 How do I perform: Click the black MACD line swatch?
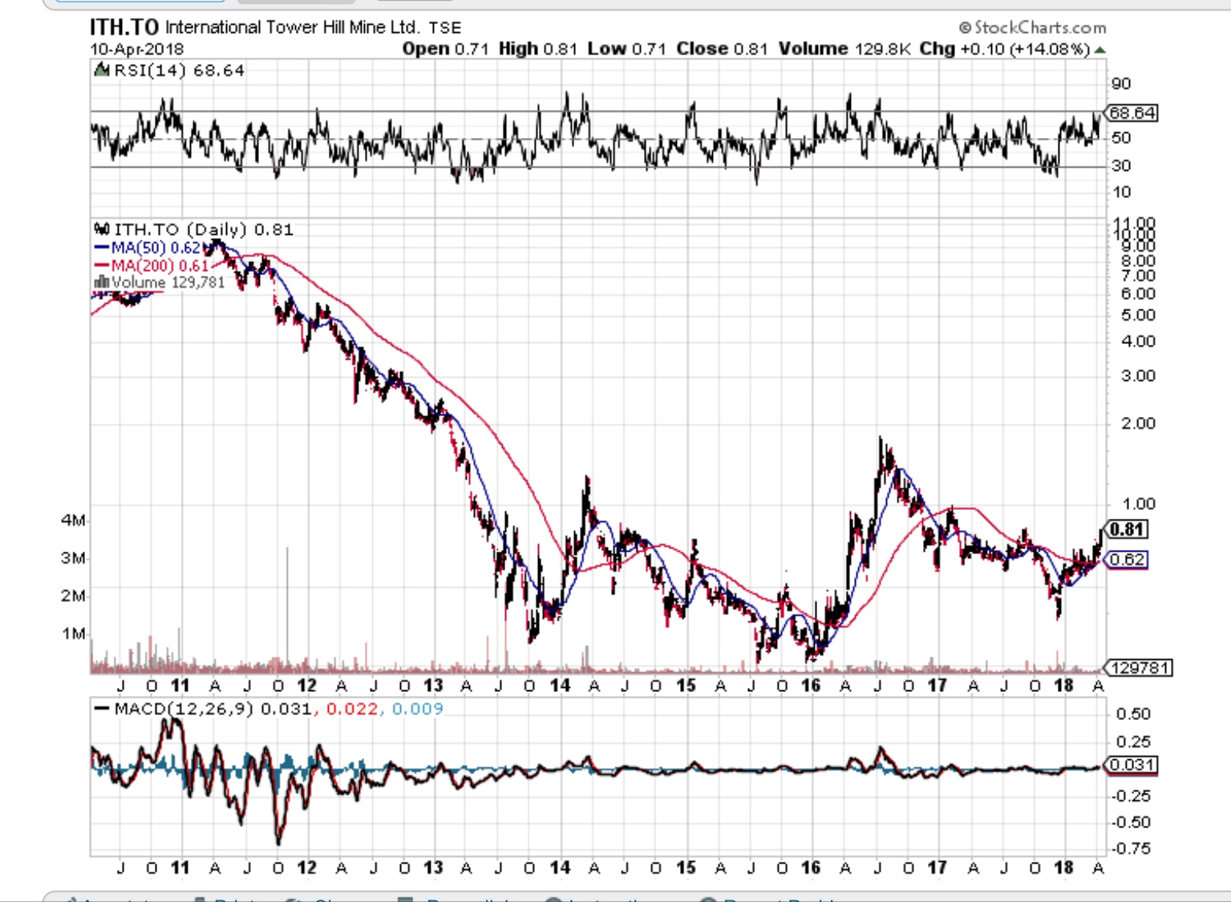tap(102, 709)
